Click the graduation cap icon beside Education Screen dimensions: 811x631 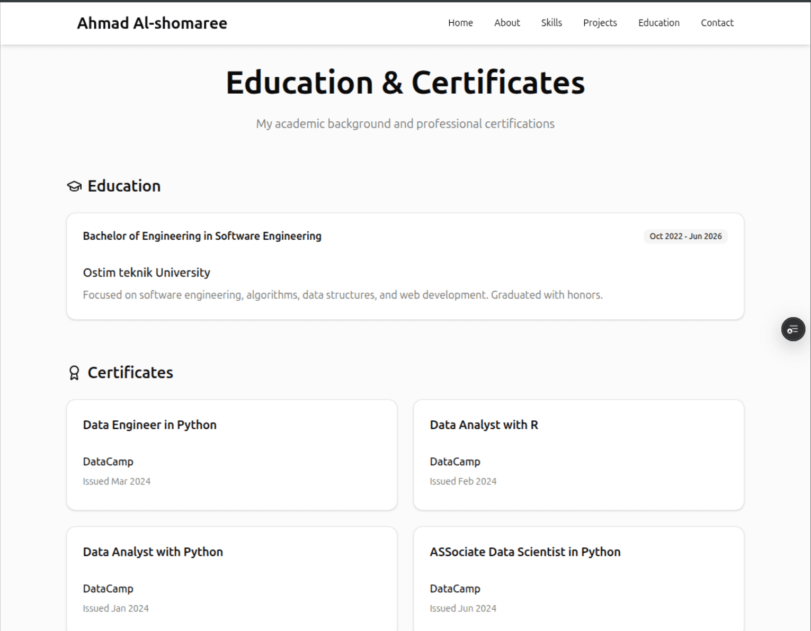74,186
